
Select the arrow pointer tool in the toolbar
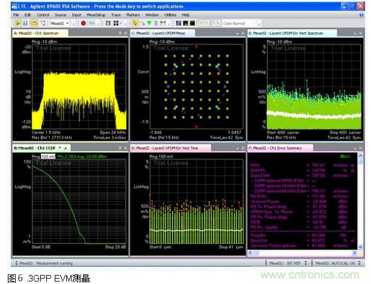[x=135, y=23]
